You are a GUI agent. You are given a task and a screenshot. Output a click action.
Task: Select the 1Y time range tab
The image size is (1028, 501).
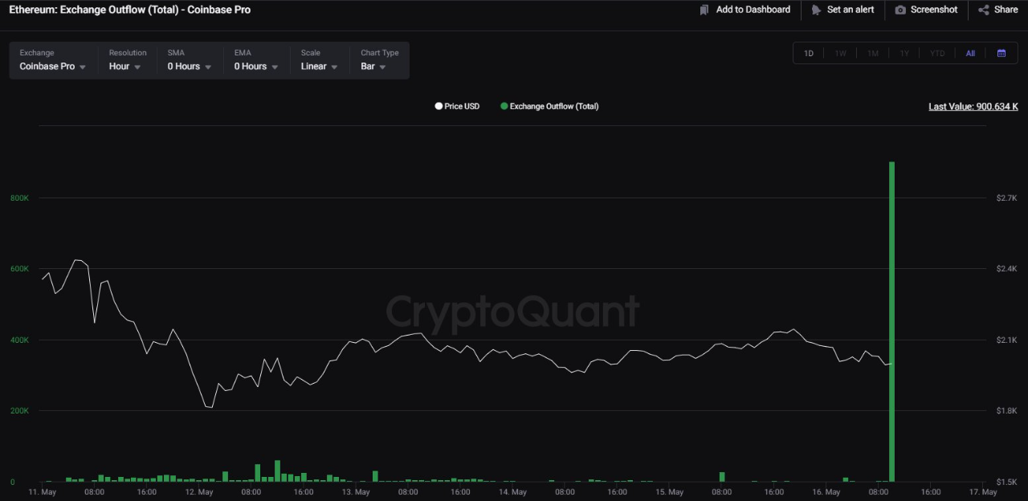(x=904, y=53)
